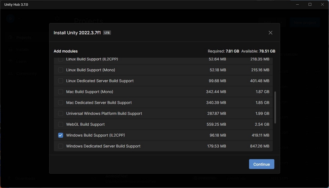Click the 559.25 MB download size

pyautogui.click(x=216, y=124)
